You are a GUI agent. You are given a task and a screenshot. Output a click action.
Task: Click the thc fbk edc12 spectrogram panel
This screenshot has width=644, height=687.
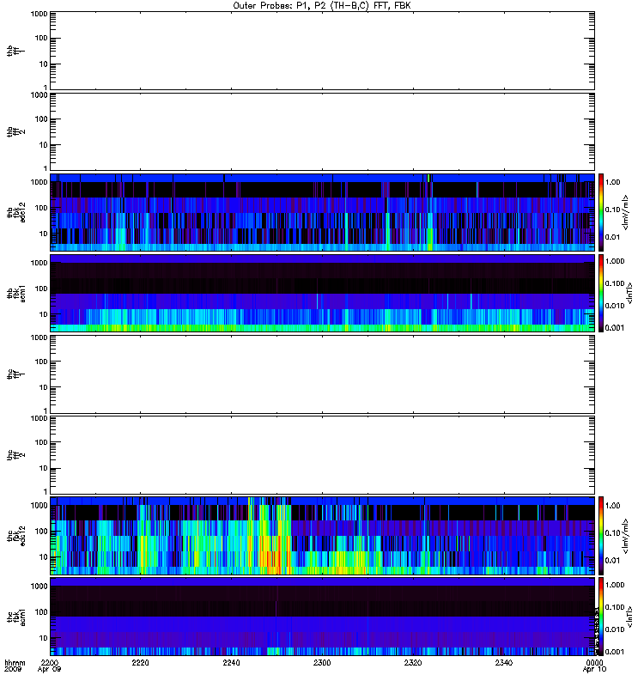click(322, 536)
